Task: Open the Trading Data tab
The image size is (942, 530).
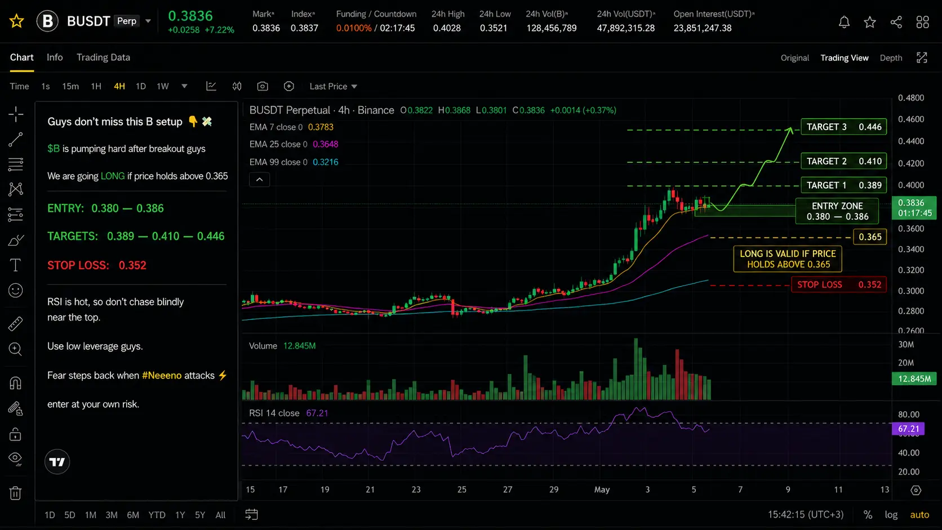Action: 103,57
